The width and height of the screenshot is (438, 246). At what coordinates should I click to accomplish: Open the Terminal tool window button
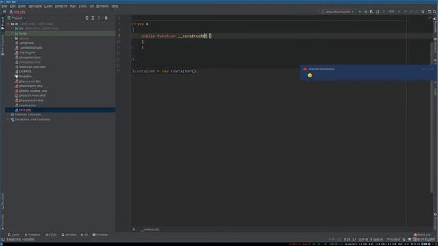click(101, 234)
